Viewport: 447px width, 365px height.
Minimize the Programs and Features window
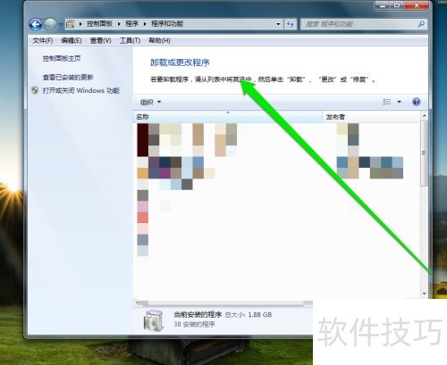383,5
